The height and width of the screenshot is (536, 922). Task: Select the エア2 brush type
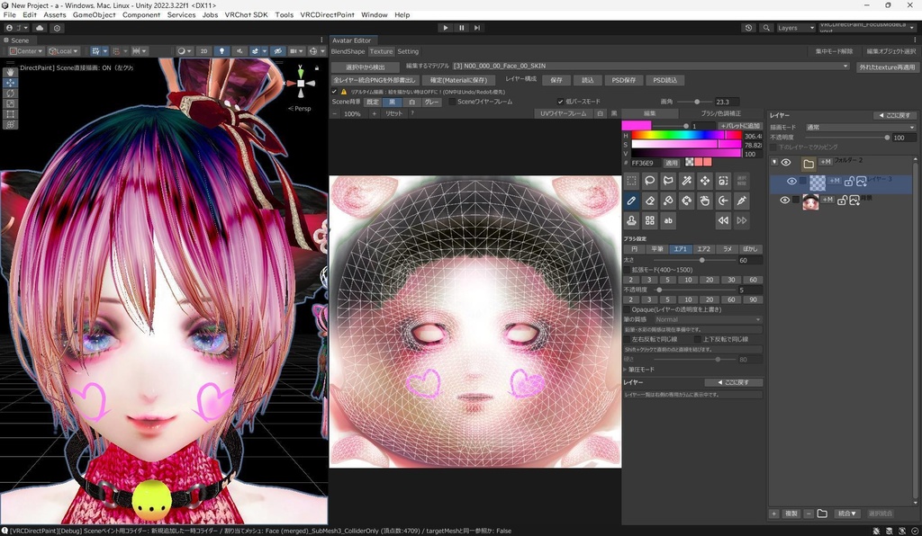[x=703, y=249]
